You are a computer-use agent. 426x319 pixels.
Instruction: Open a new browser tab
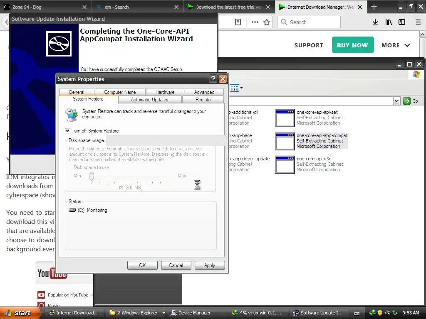tap(374, 7)
